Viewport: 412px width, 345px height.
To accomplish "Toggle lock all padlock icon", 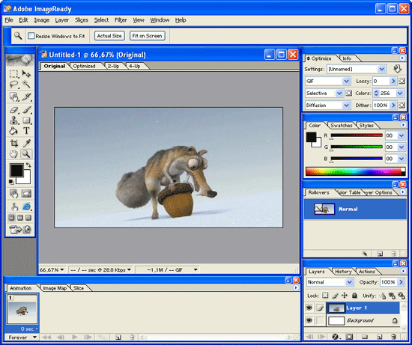I will [354, 296].
